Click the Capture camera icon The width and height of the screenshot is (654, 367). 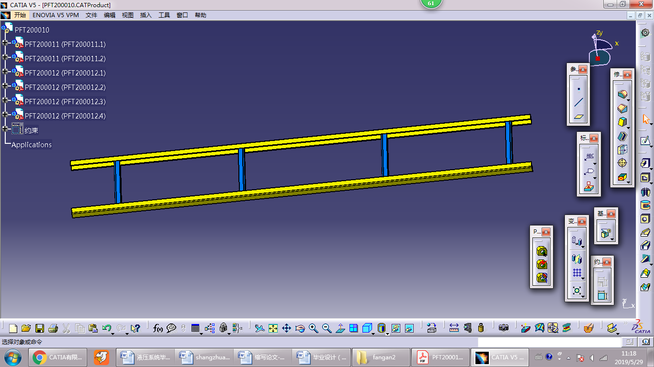[503, 328]
